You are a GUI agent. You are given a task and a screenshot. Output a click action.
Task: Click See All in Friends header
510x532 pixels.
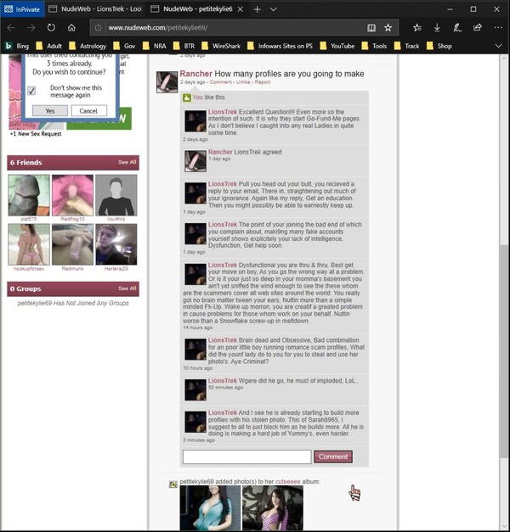click(127, 162)
